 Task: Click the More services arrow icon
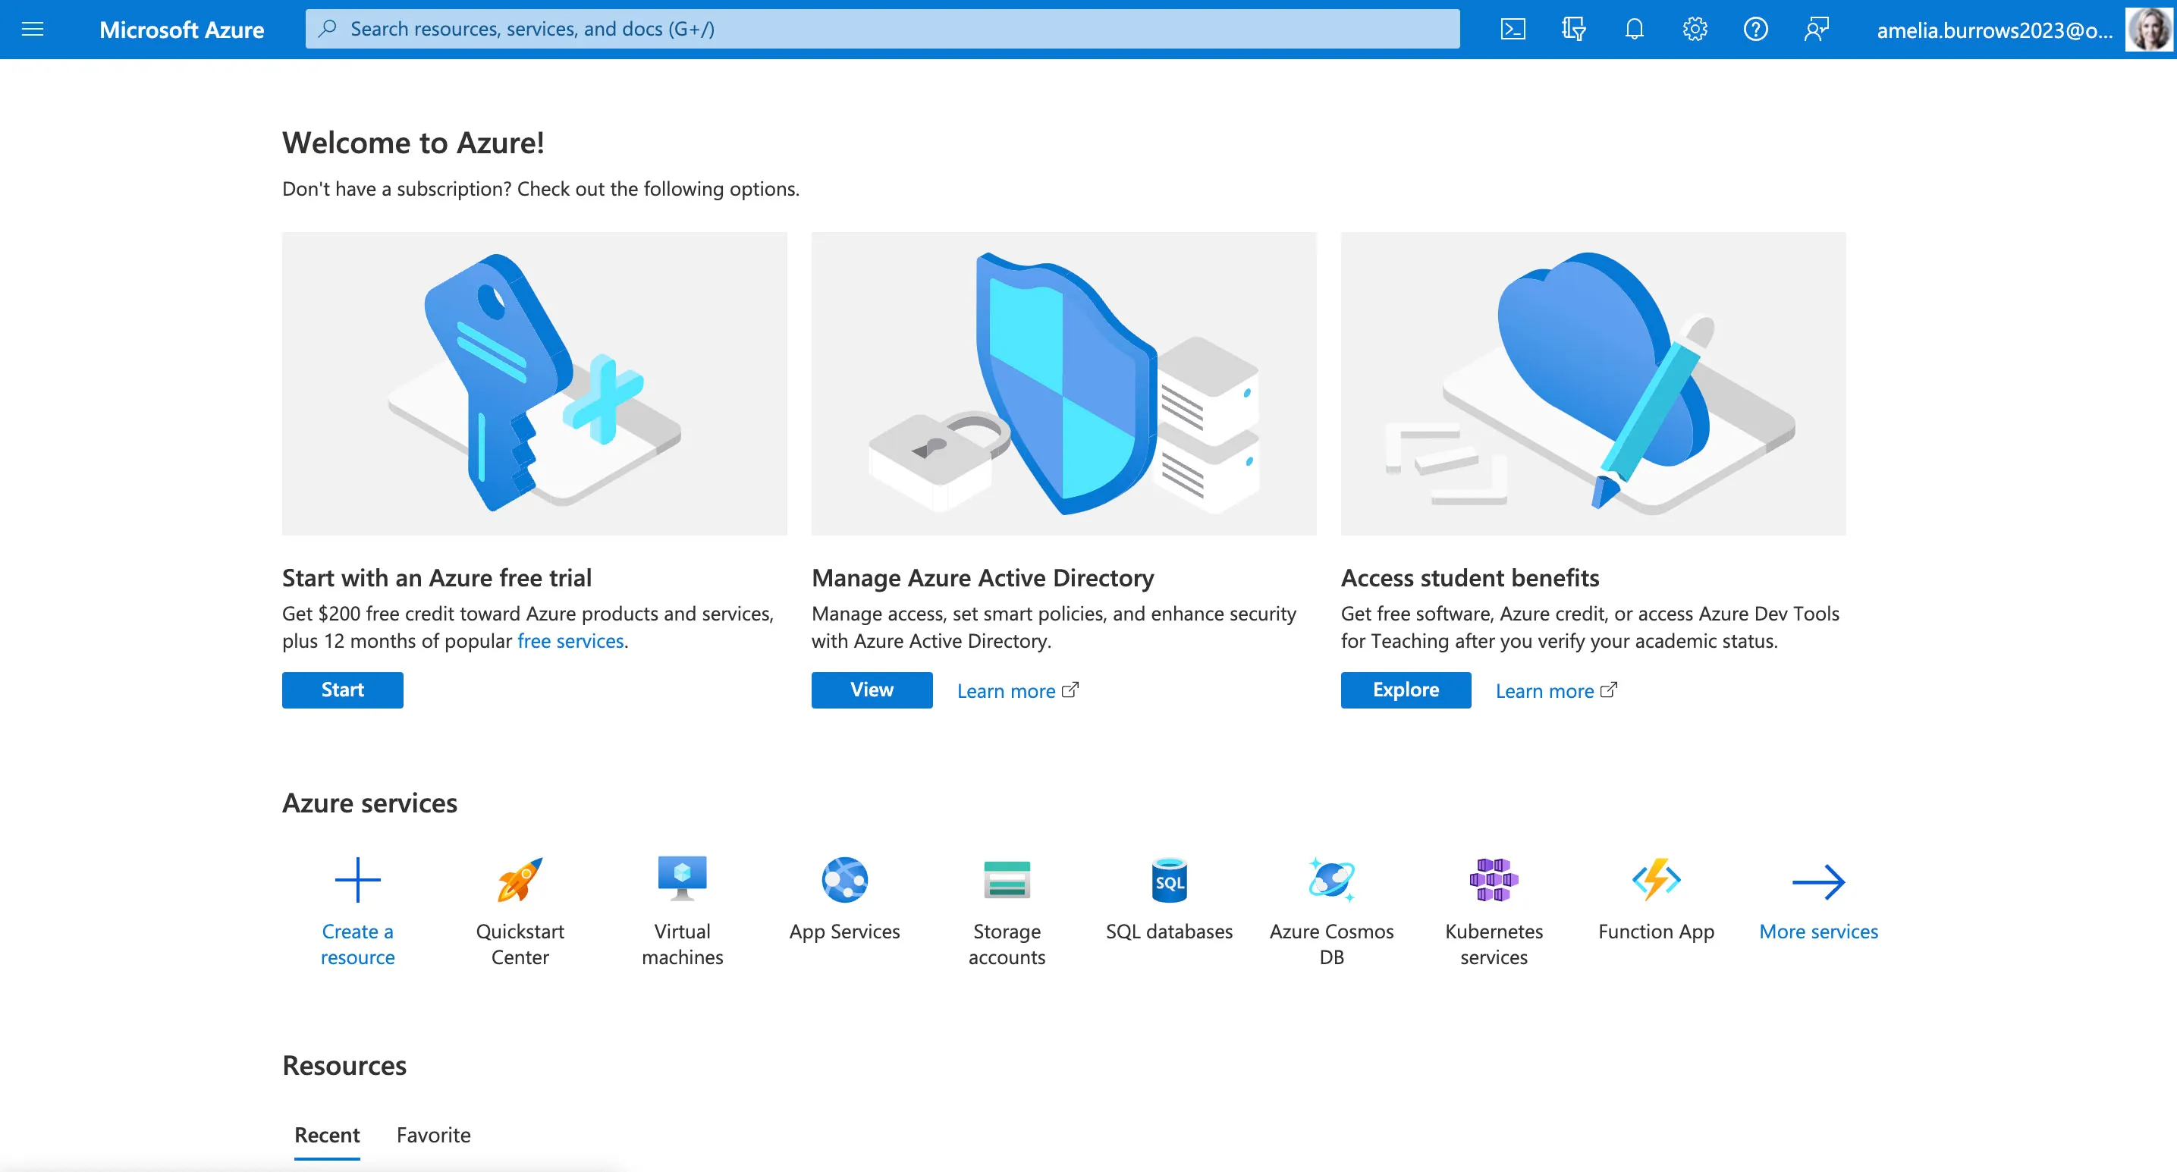(x=1817, y=881)
